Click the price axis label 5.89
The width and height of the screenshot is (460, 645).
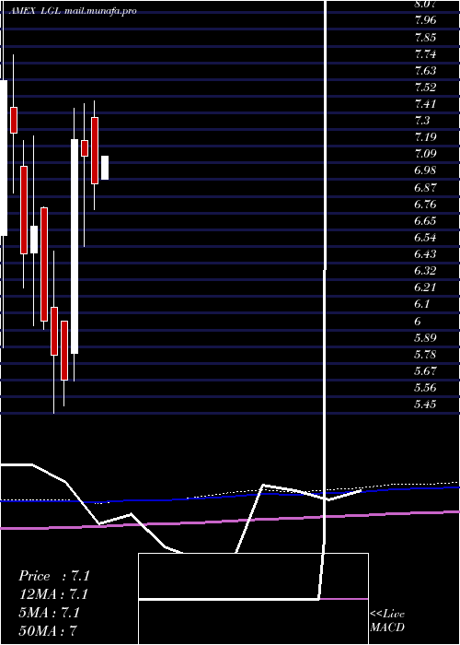(425, 338)
